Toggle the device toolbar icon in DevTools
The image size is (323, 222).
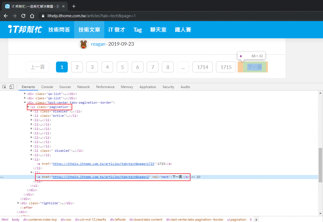(x=12, y=87)
